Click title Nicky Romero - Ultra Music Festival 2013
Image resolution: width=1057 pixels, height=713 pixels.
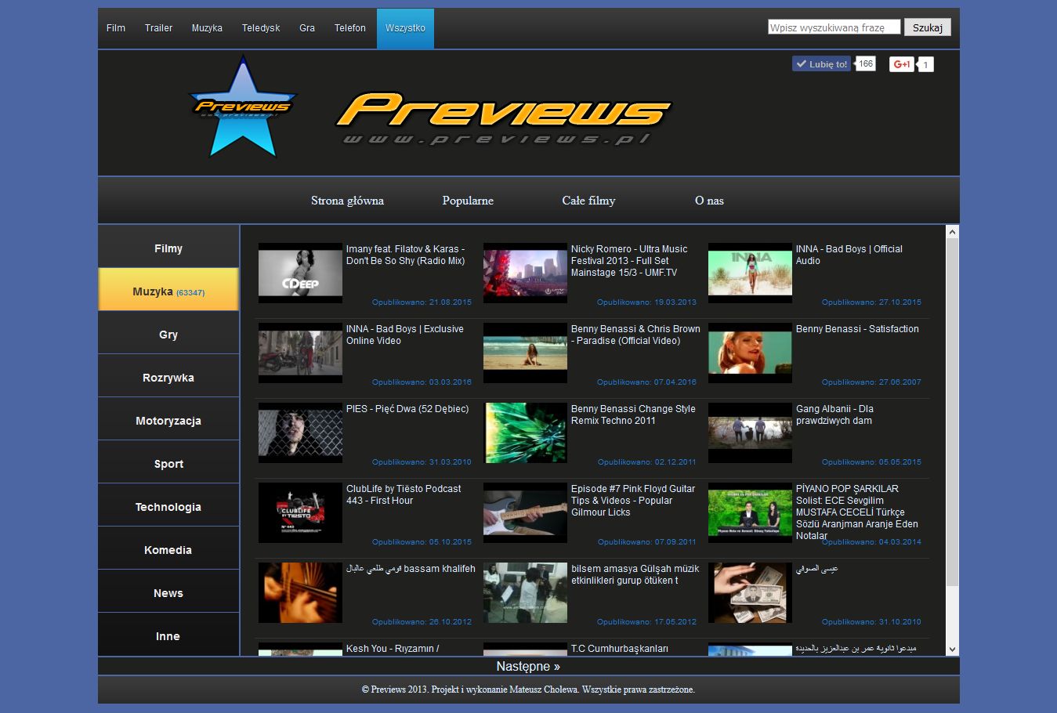pos(629,260)
